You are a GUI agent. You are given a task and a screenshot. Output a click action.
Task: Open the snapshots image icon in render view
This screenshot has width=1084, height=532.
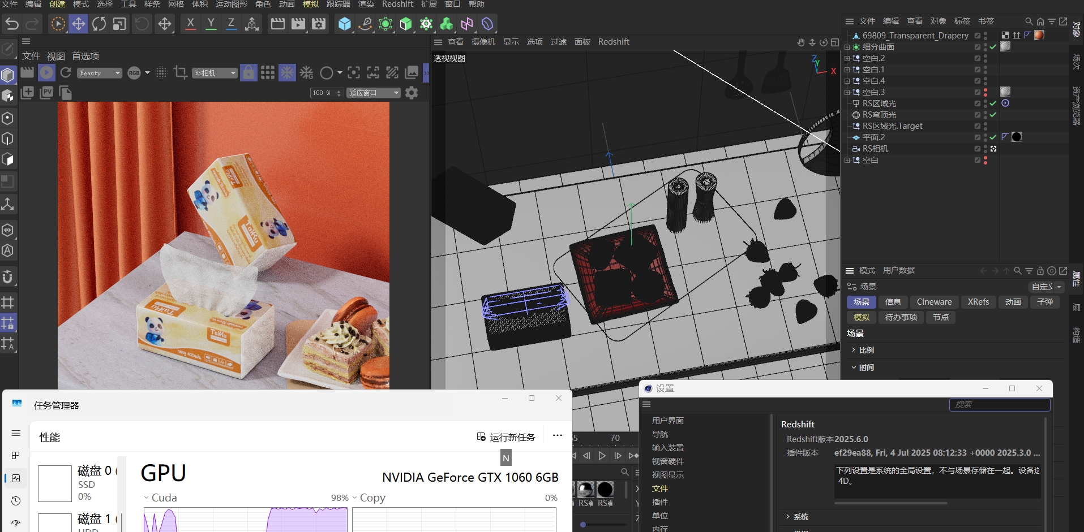(412, 72)
